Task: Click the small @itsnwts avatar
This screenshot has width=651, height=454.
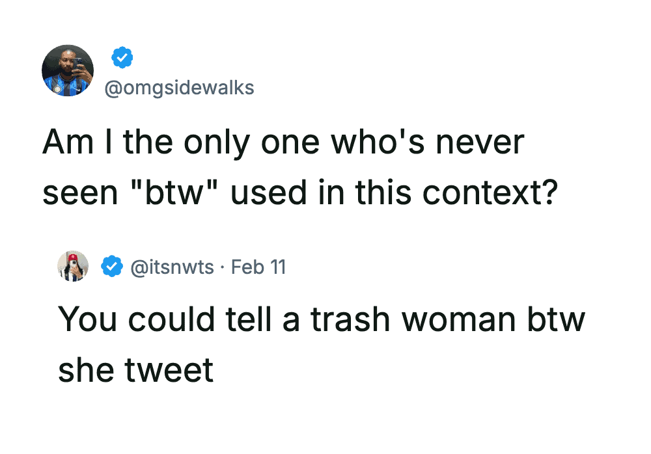Action: coord(73,266)
